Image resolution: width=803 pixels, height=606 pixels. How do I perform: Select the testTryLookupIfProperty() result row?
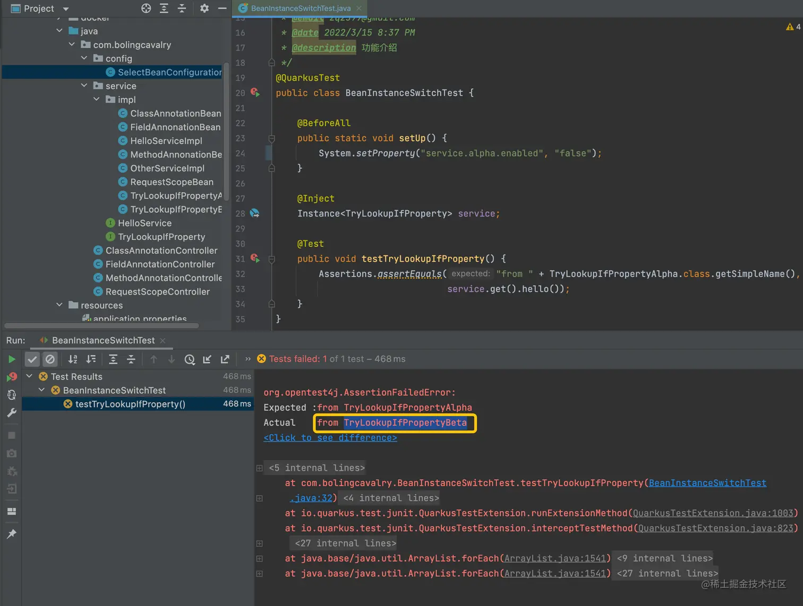(x=138, y=404)
